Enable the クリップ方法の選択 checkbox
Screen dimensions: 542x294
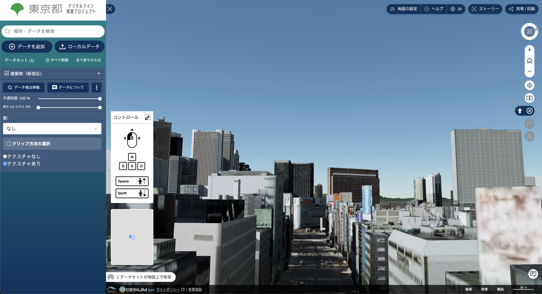pyautogui.click(x=9, y=144)
